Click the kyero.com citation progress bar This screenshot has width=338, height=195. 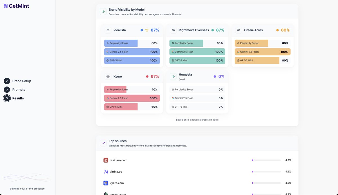[x=266, y=183]
